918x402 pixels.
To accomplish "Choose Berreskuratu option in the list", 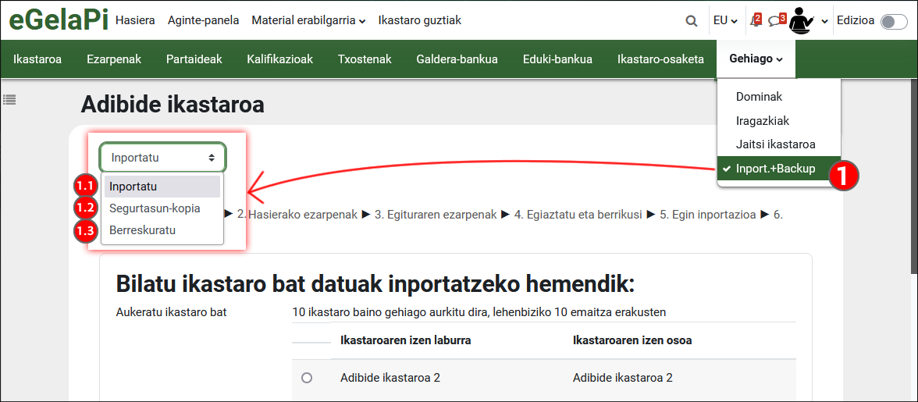I will (x=142, y=230).
